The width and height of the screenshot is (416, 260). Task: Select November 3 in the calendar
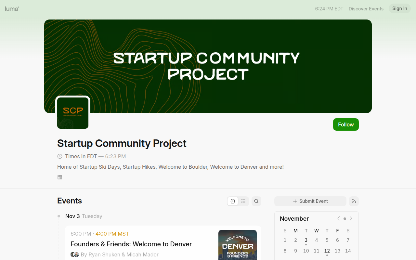coord(306,240)
